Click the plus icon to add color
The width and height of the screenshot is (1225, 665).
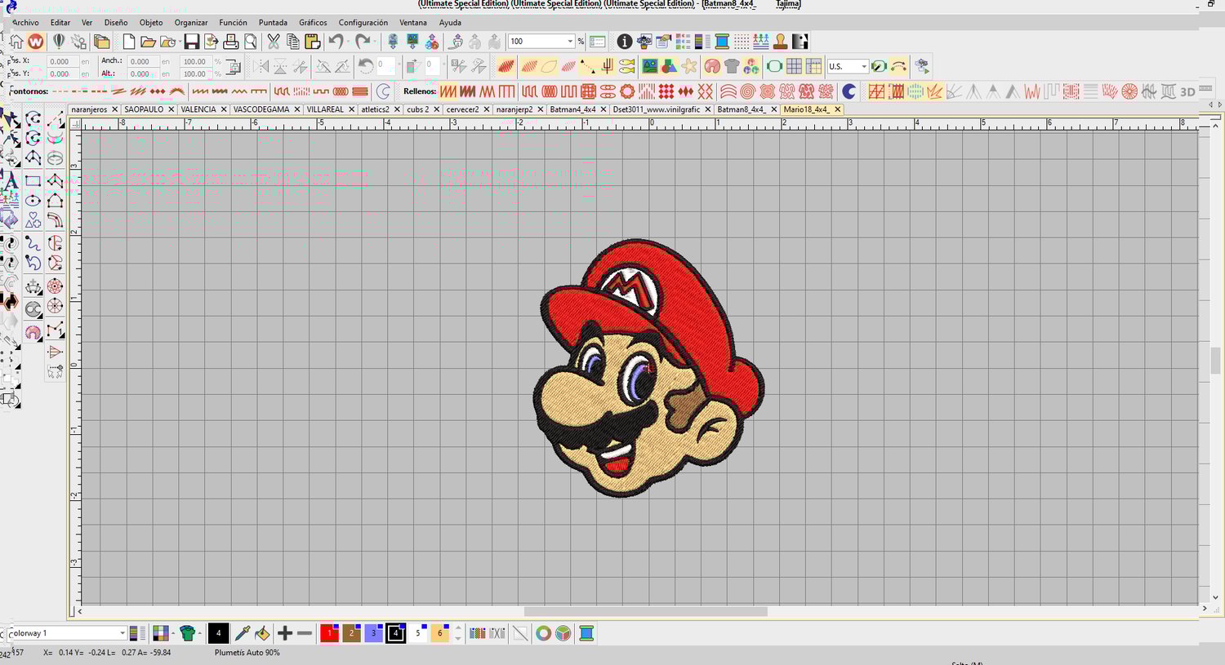click(x=285, y=633)
